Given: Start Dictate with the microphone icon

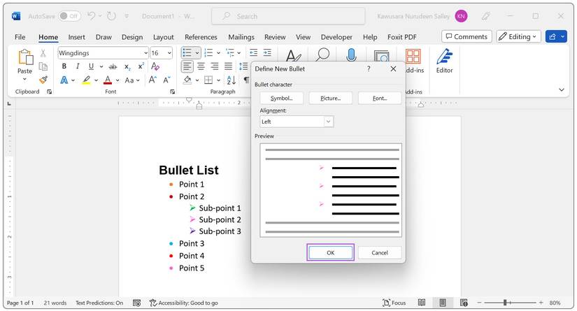Looking at the screenshot, I should (351, 55).
